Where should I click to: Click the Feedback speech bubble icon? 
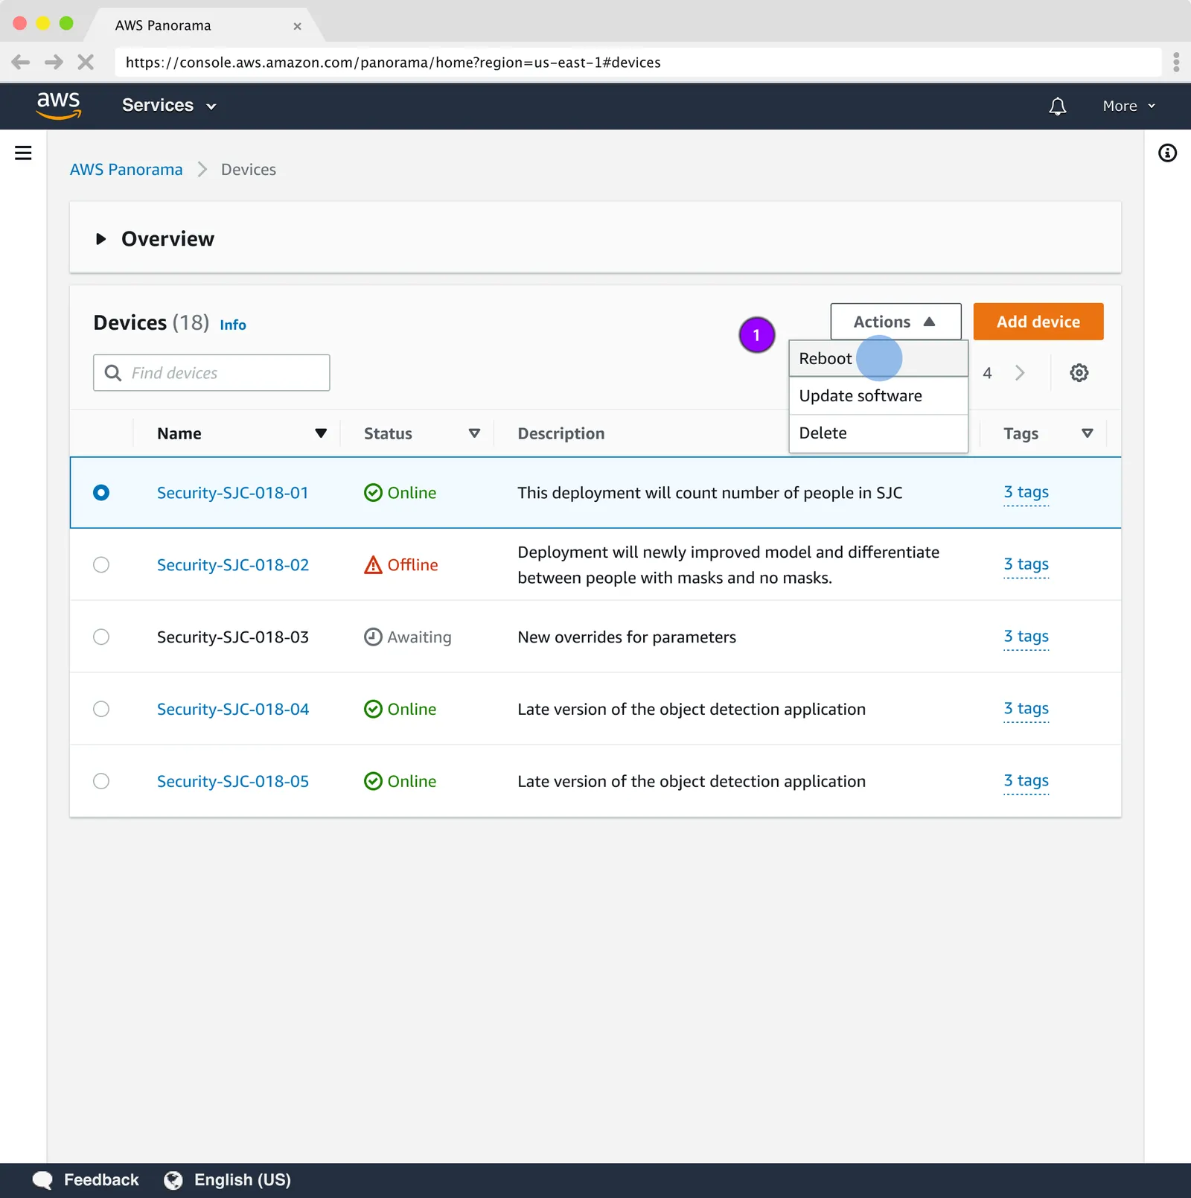pyautogui.click(x=42, y=1180)
